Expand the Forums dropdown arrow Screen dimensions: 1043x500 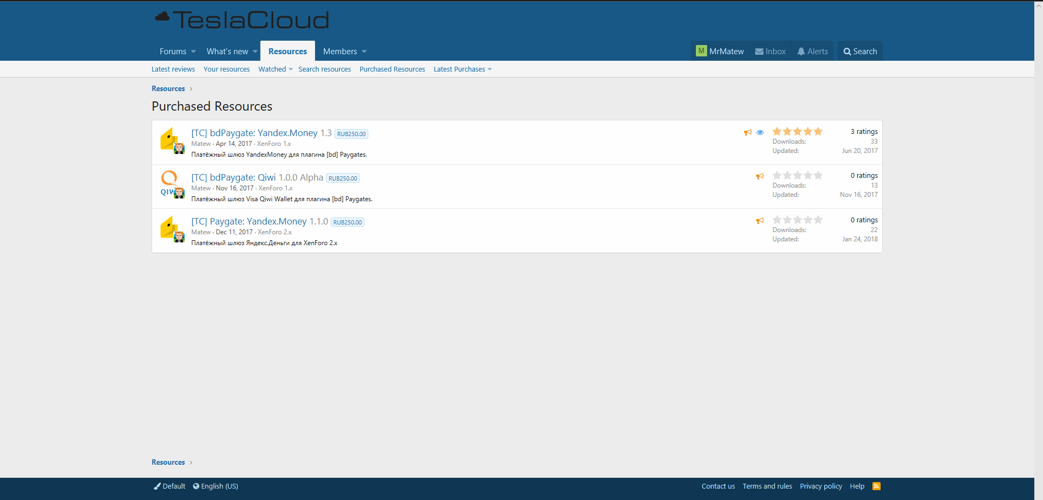(193, 52)
